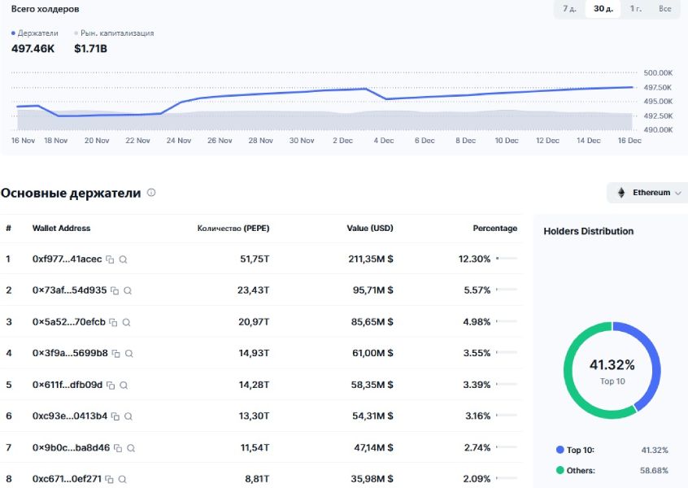Copy wallet address 0xc93e...0413b4

[115, 416]
